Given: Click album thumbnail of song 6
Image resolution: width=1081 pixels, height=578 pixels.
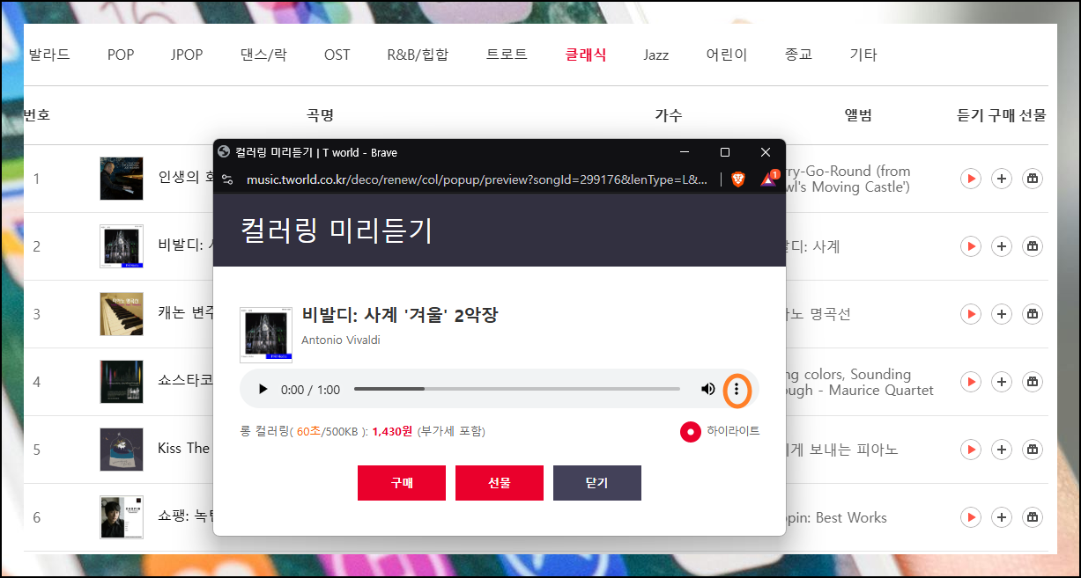Looking at the screenshot, I should (x=122, y=517).
